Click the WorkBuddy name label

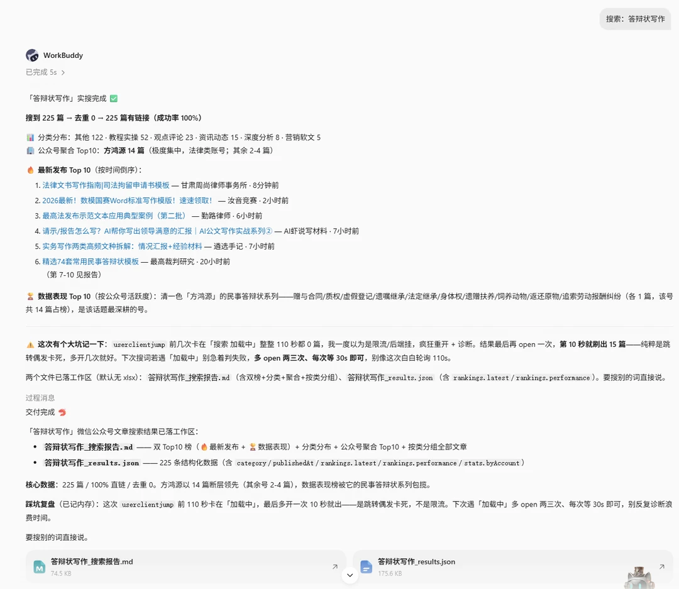point(63,55)
